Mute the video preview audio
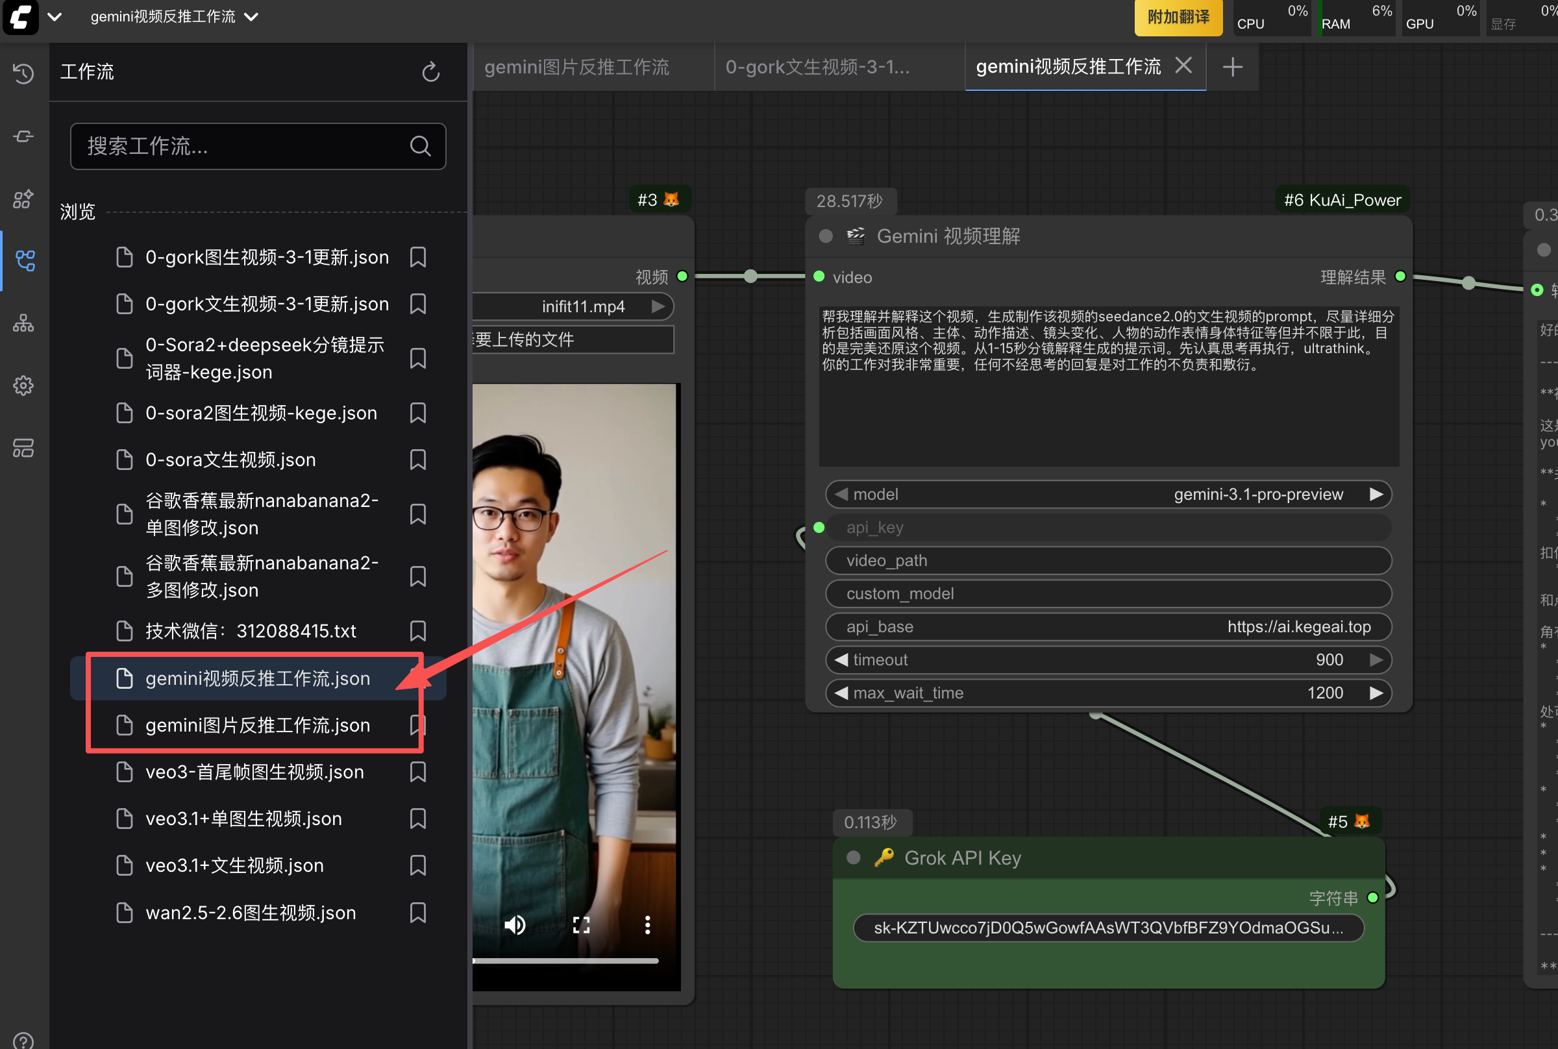This screenshot has height=1049, width=1558. tap(514, 924)
